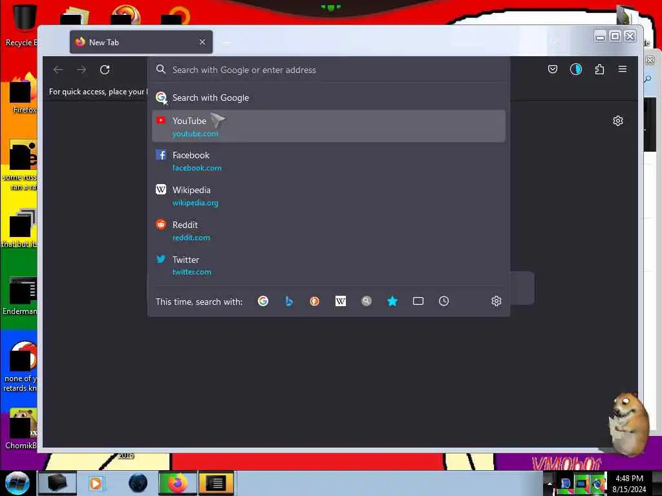The image size is (662, 496).
Task: Search history with the clock icon
Action: click(443, 301)
